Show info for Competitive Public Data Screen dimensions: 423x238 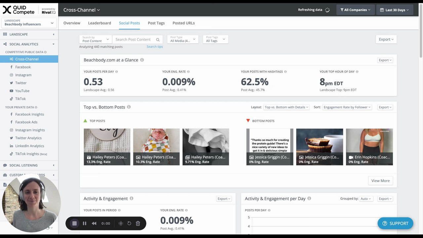pos(45,52)
